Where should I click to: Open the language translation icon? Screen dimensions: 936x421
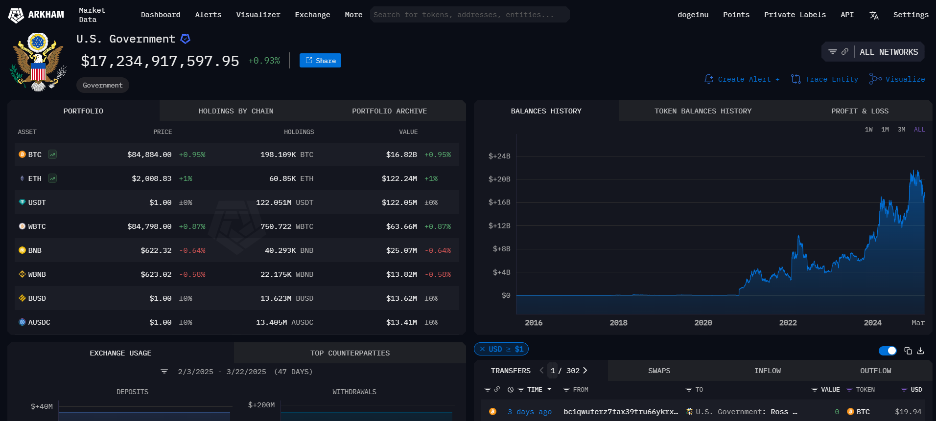coord(874,15)
